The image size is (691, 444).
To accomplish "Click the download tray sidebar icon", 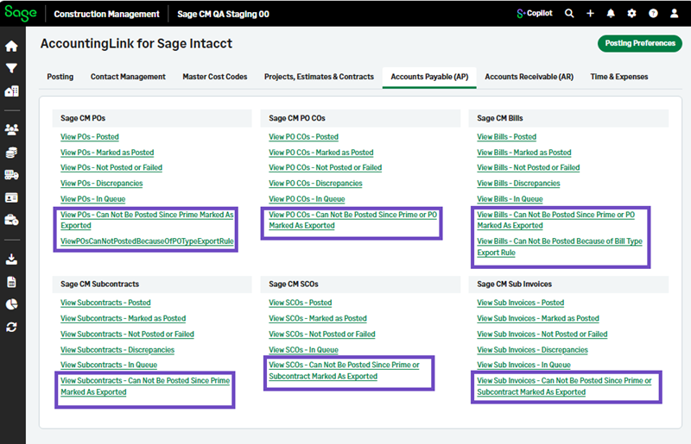I will (x=11, y=260).
